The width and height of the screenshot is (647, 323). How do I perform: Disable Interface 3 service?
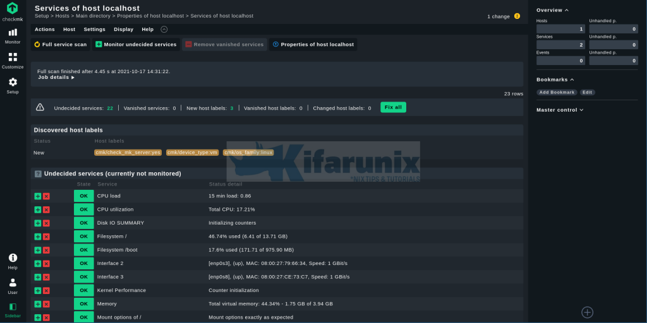tap(46, 278)
